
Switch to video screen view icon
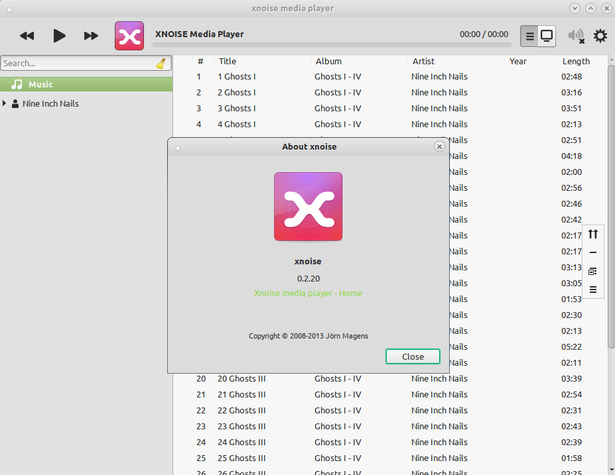[x=547, y=36]
